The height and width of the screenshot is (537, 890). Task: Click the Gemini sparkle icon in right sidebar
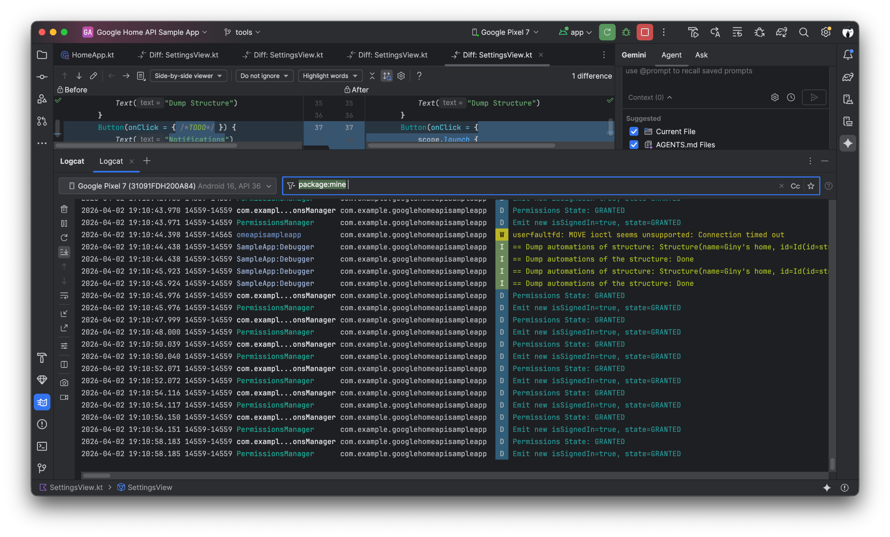tap(848, 143)
